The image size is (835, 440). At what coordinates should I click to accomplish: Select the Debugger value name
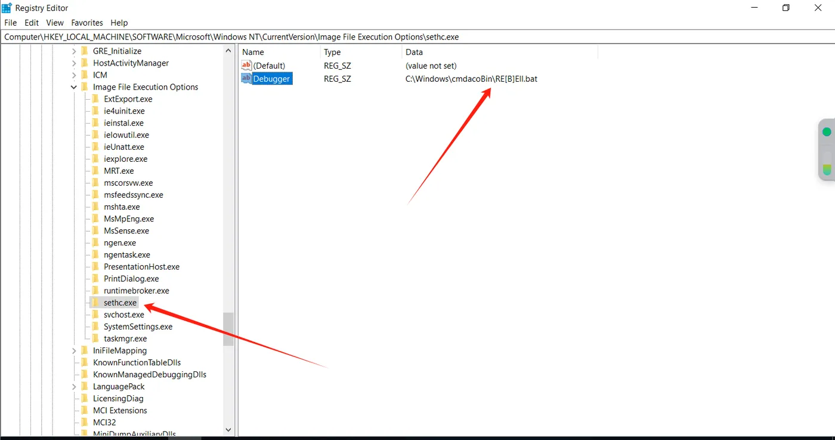point(272,79)
